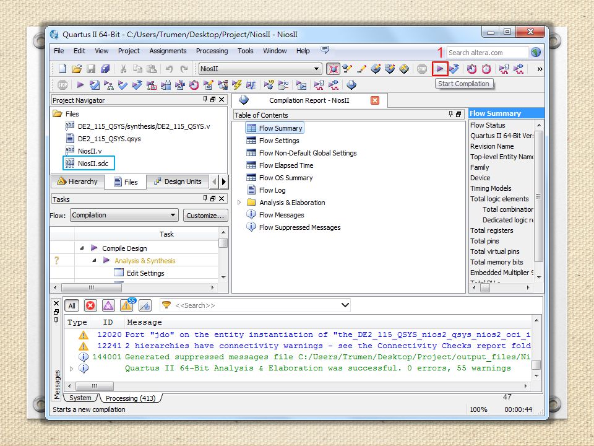
Task: Open the Processing menu
Action: click(x=212, y=51)
